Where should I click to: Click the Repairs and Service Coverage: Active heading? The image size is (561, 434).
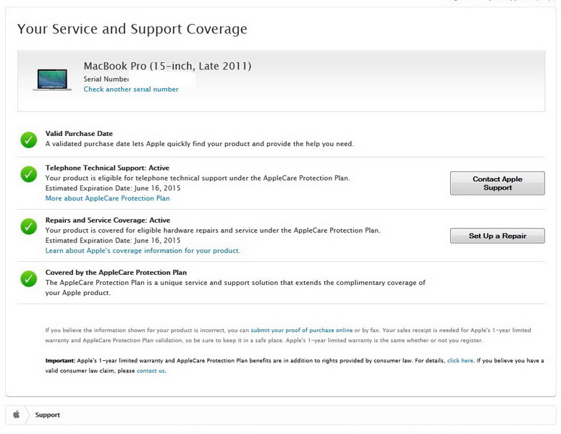point(108,220)
